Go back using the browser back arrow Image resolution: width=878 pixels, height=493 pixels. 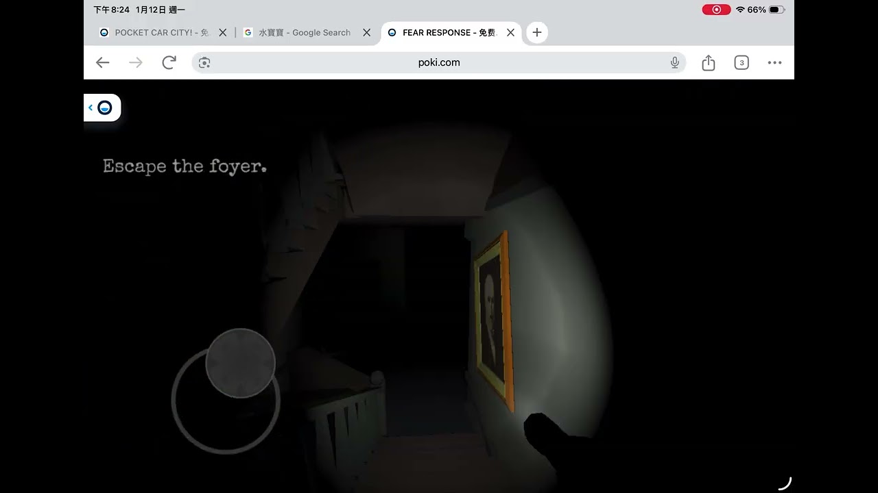(103, 63)
